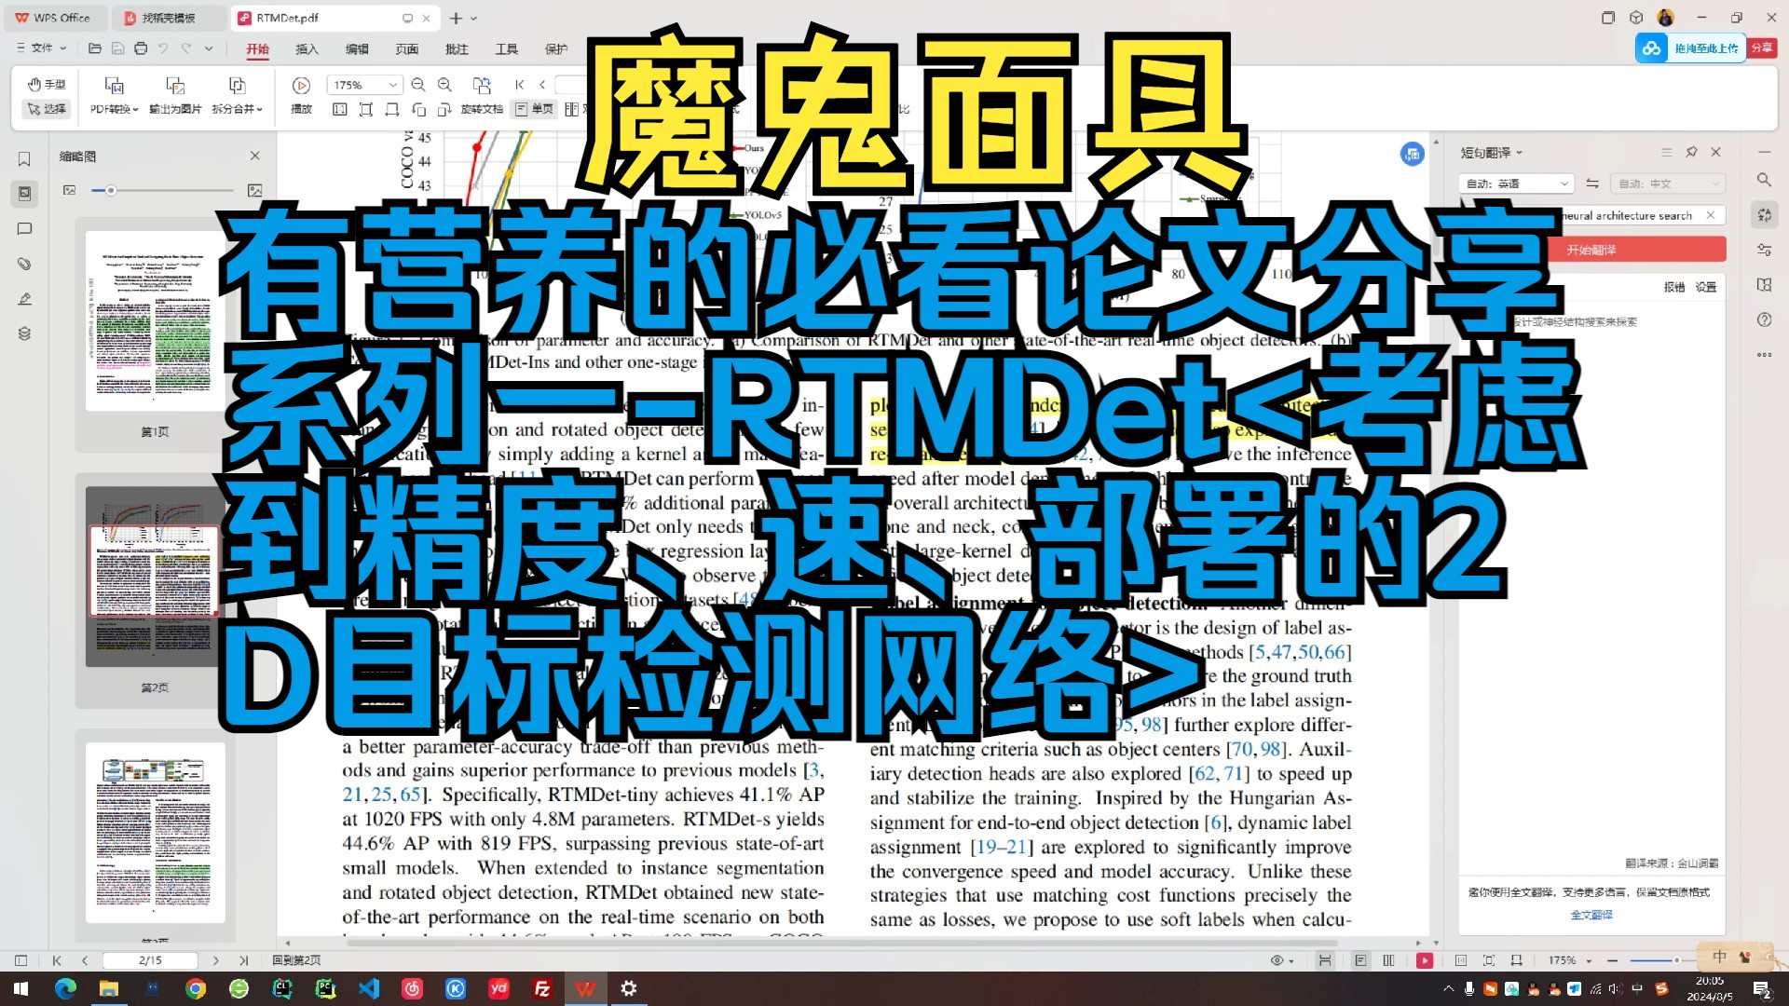Screen dimensions: 1789x1006
Task: Click 全文翻译 full-text translation link
Action: click(x=1591, y=915)
